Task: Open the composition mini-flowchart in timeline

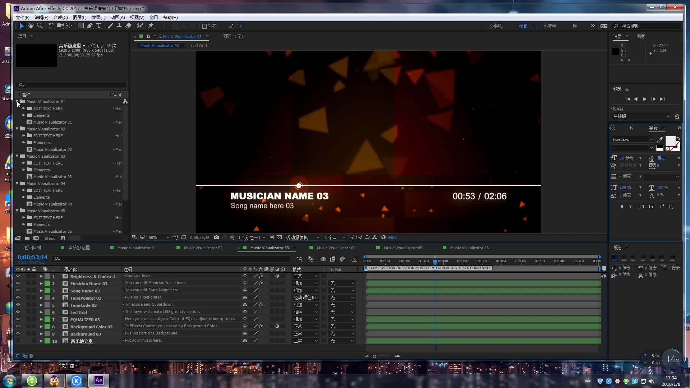Action: click(299, 259)
